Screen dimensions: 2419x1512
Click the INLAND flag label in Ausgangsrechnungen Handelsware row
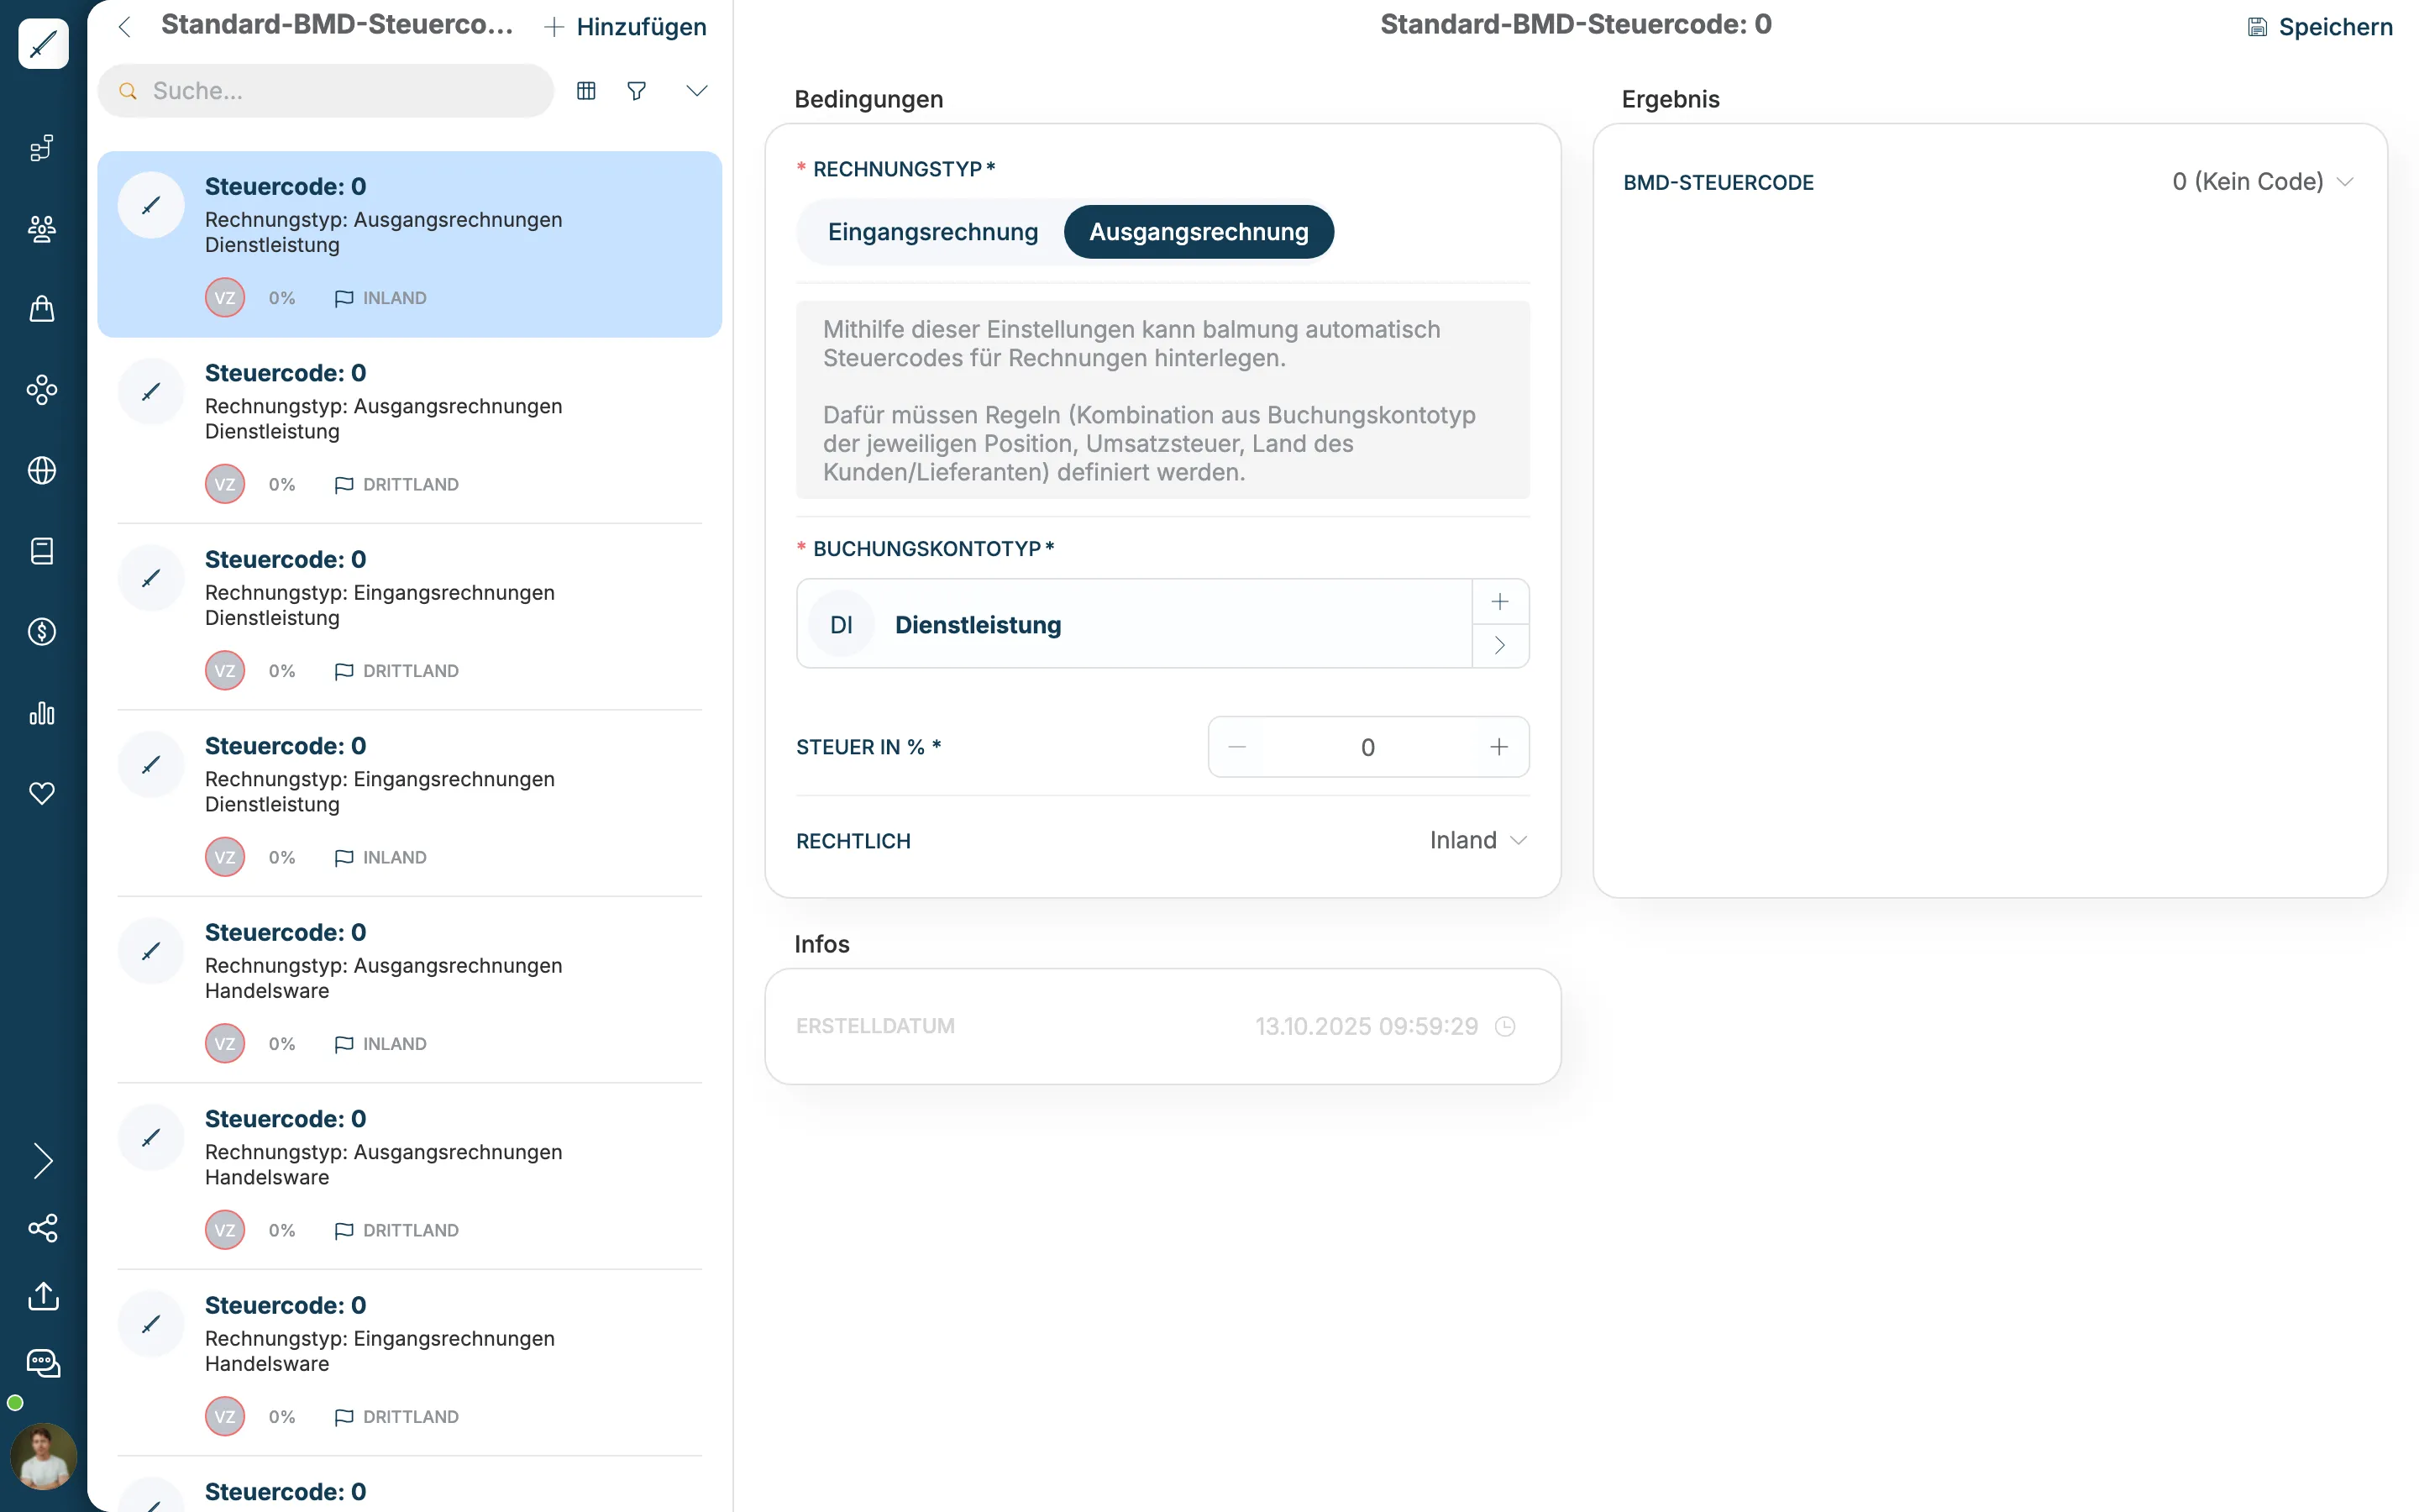[380, 1044]
